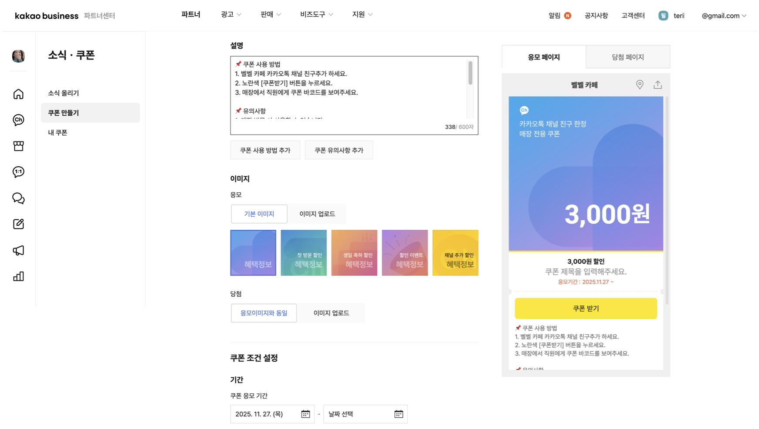Click the location pin icon in the preview
The height and width of the screenshot is (429, 759).
click(639, 85)
